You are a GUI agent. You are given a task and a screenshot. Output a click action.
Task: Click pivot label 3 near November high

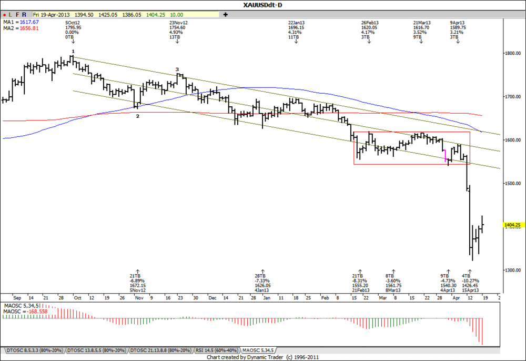tap(177, 69)
